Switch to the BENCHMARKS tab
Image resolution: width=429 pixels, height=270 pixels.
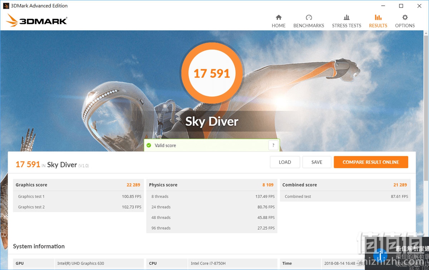(x=309, y=21)
